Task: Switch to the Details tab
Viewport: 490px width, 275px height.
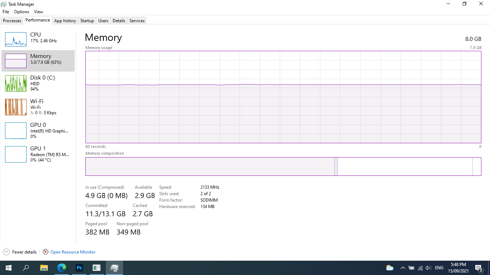Action: pyautogui.click(x=119, y=21)
